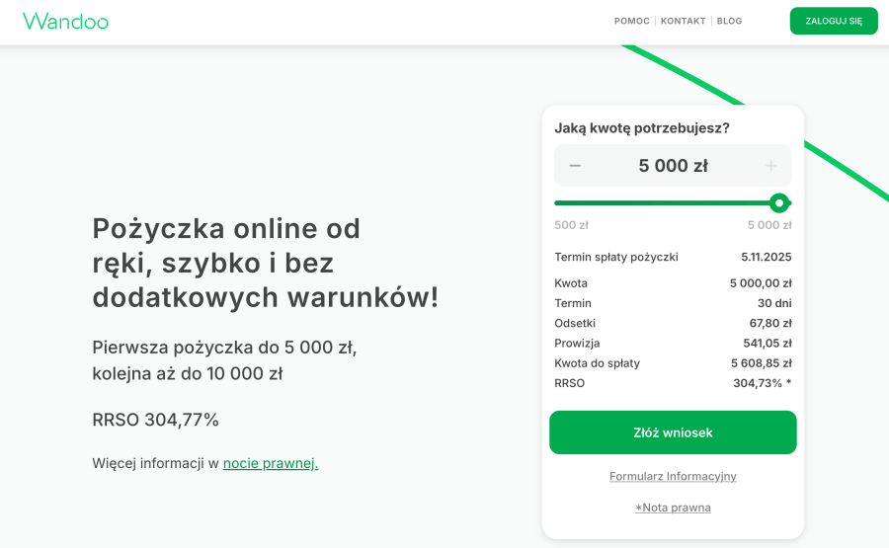Increase loan amount with plus button
The width and height of the screenshot is (889, 548).
tap(771, 166)
